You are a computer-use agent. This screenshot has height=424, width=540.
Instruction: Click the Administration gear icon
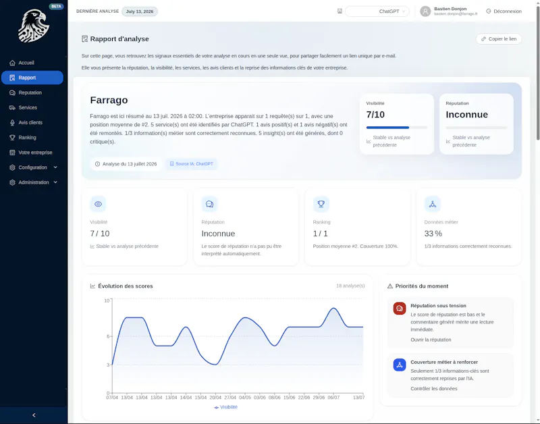click(12, 182)
